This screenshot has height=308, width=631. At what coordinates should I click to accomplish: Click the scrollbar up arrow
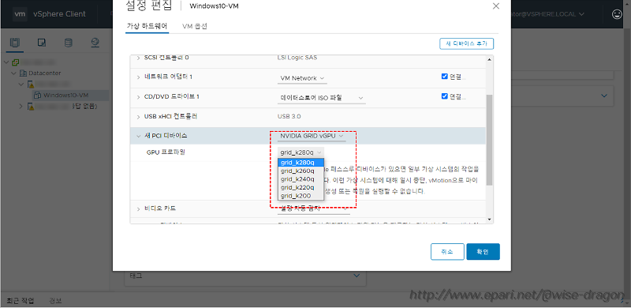click(x=489, y=60)
